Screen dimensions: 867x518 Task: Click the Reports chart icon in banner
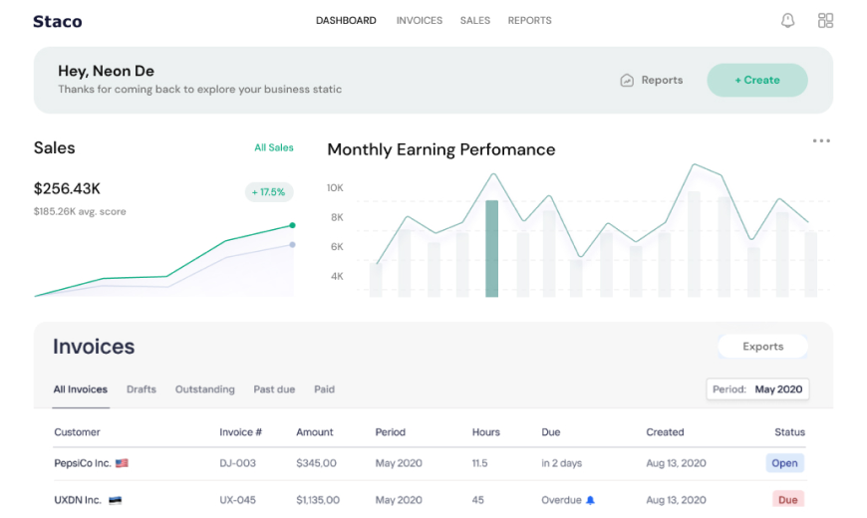[627, 81]
